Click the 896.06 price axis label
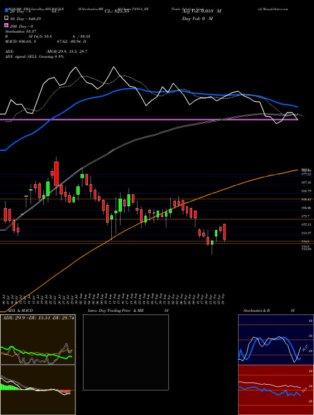 pyautogui.click(x=306, y=208)
